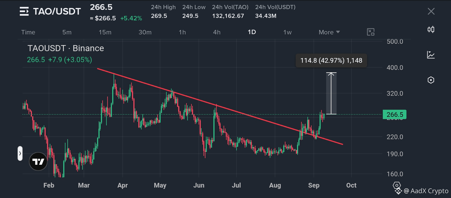Close the chart with the X icon
The width and height of the screenshot is (451, 198).
click(x=431, y=11)
